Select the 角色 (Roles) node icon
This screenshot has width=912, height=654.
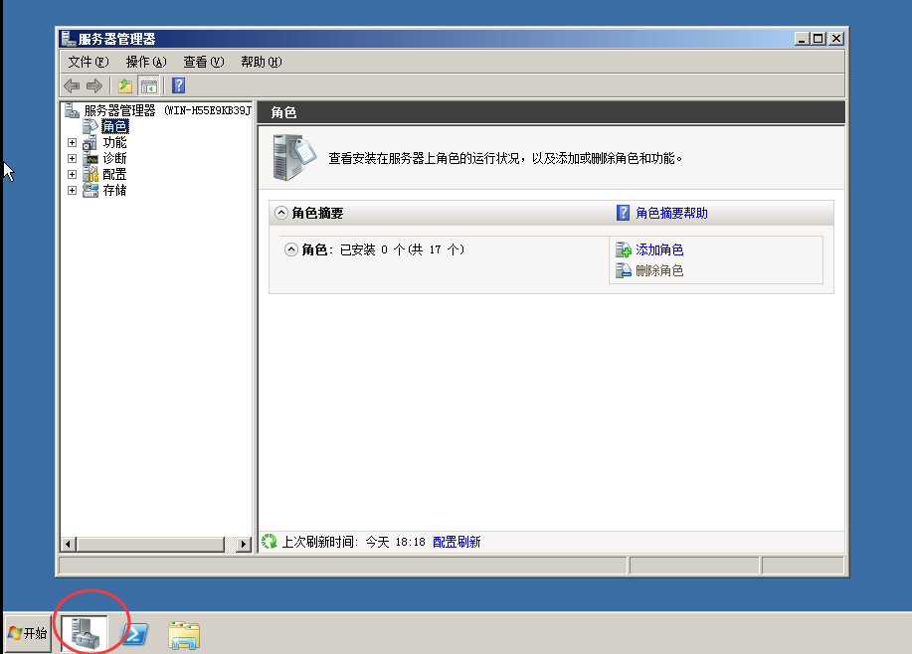[x=90, y=126]
